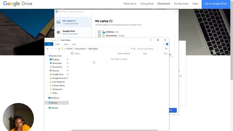Image resolution: width=233 pixels, height=131 pixels.
Task: Open For Business page link
Action: (181, 4)
